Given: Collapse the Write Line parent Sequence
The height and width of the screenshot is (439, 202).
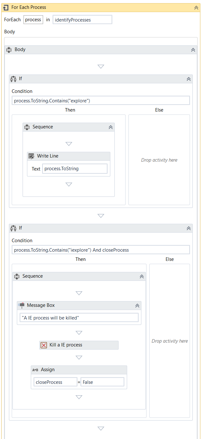Looking at the screenshot, I should (x=110, y=127).
